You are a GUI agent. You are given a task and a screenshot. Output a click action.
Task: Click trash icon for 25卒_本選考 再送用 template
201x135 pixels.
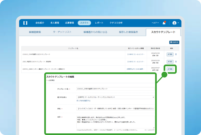[176, 62]
